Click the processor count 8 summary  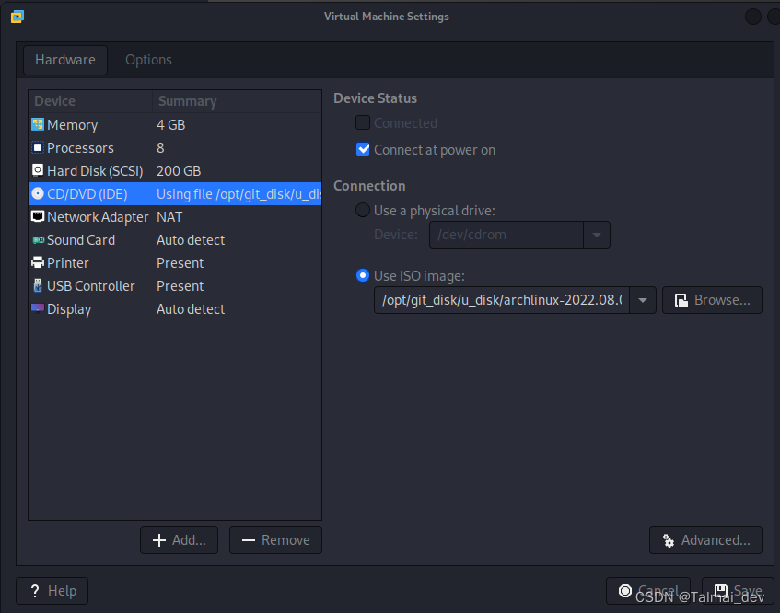click(160, 147)
